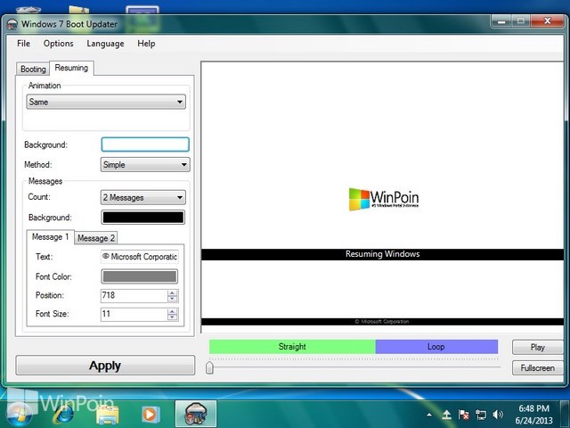Image resolution: width=570 pixels, height=428 pixels.
Task: Close the Boot Updater window
Action: click(x=548, y=21)
